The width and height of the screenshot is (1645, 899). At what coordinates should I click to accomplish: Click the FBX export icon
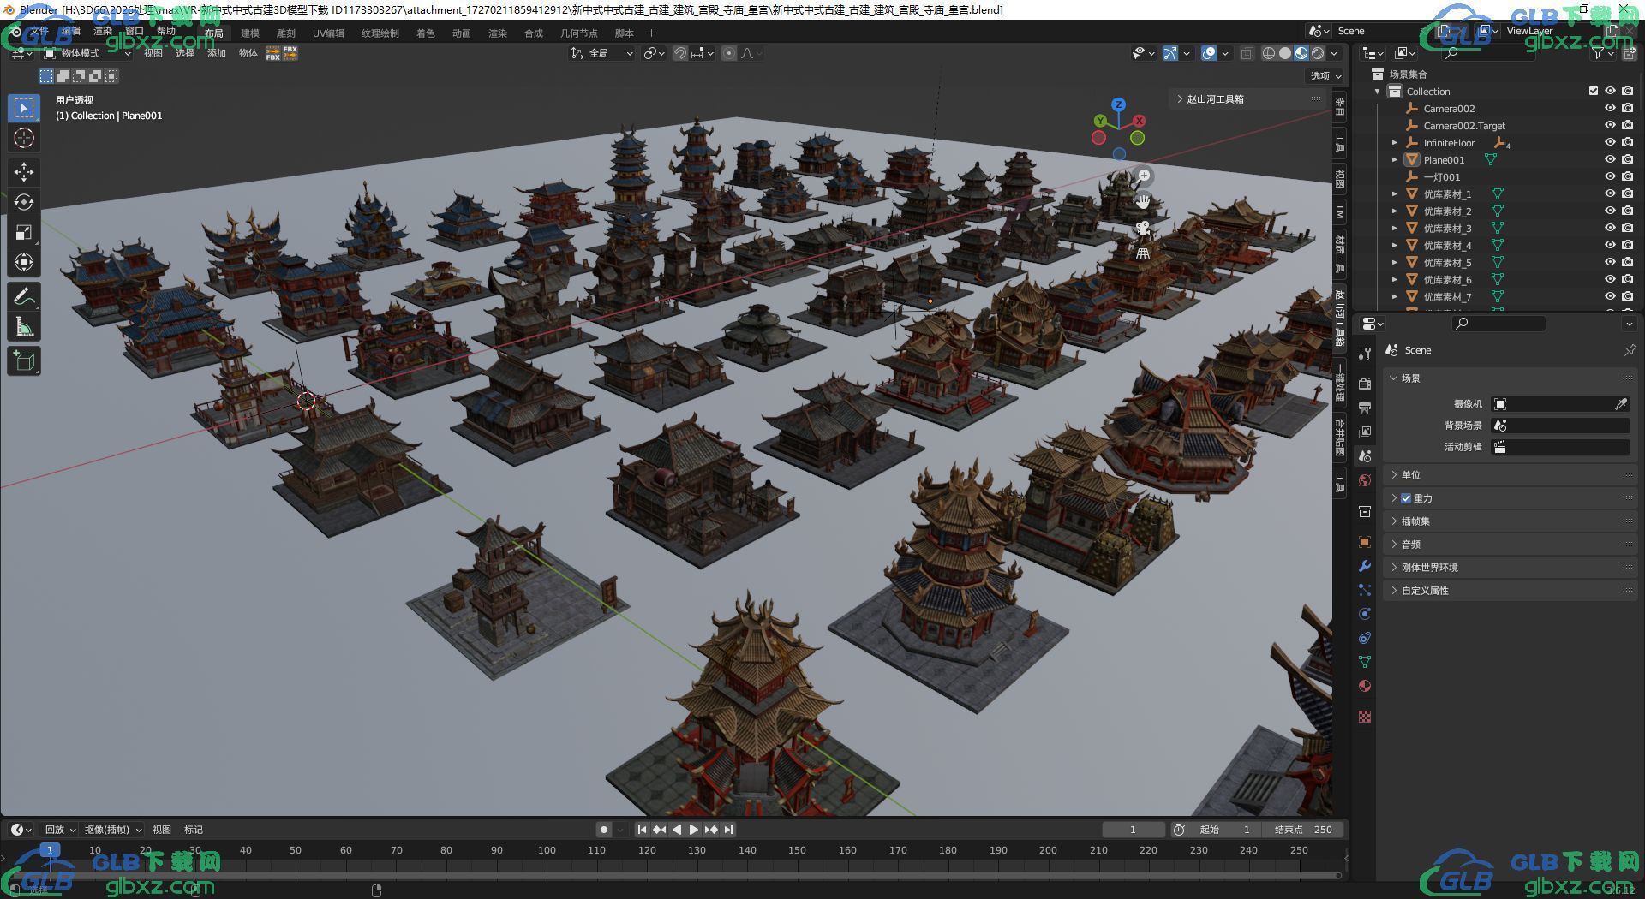point(290,53)
